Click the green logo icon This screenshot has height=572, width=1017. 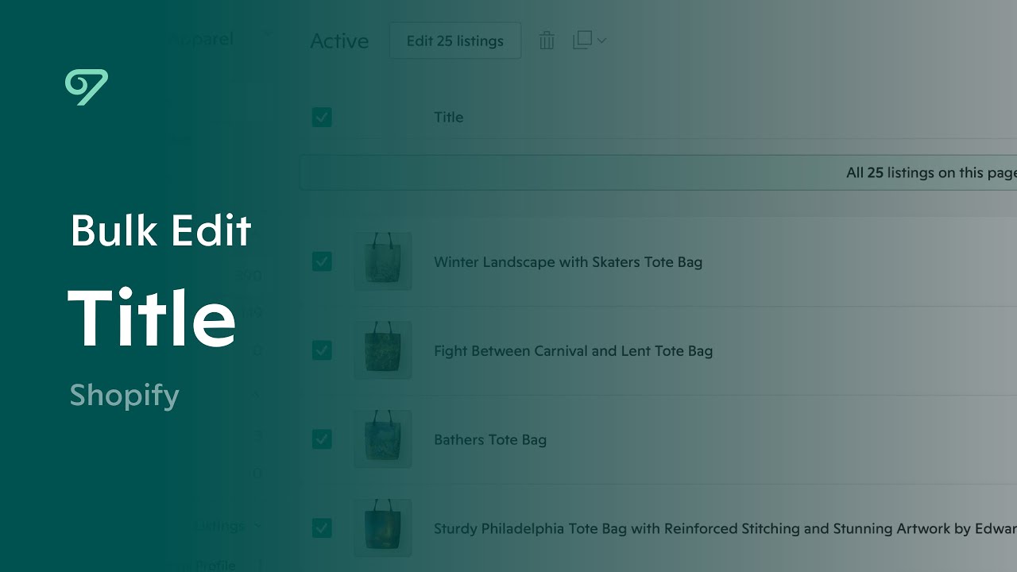click(87, 87)
